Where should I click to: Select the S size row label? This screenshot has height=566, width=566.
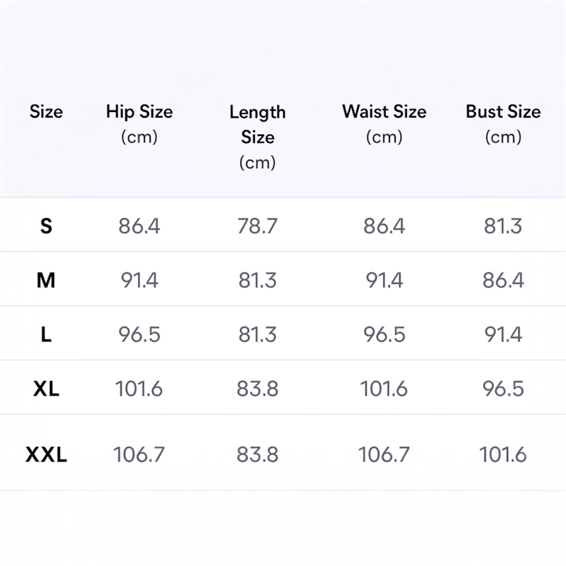[x=46, y=226]
